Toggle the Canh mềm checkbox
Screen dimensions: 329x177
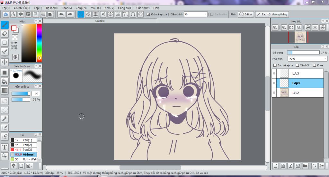(x=212, y=14)
